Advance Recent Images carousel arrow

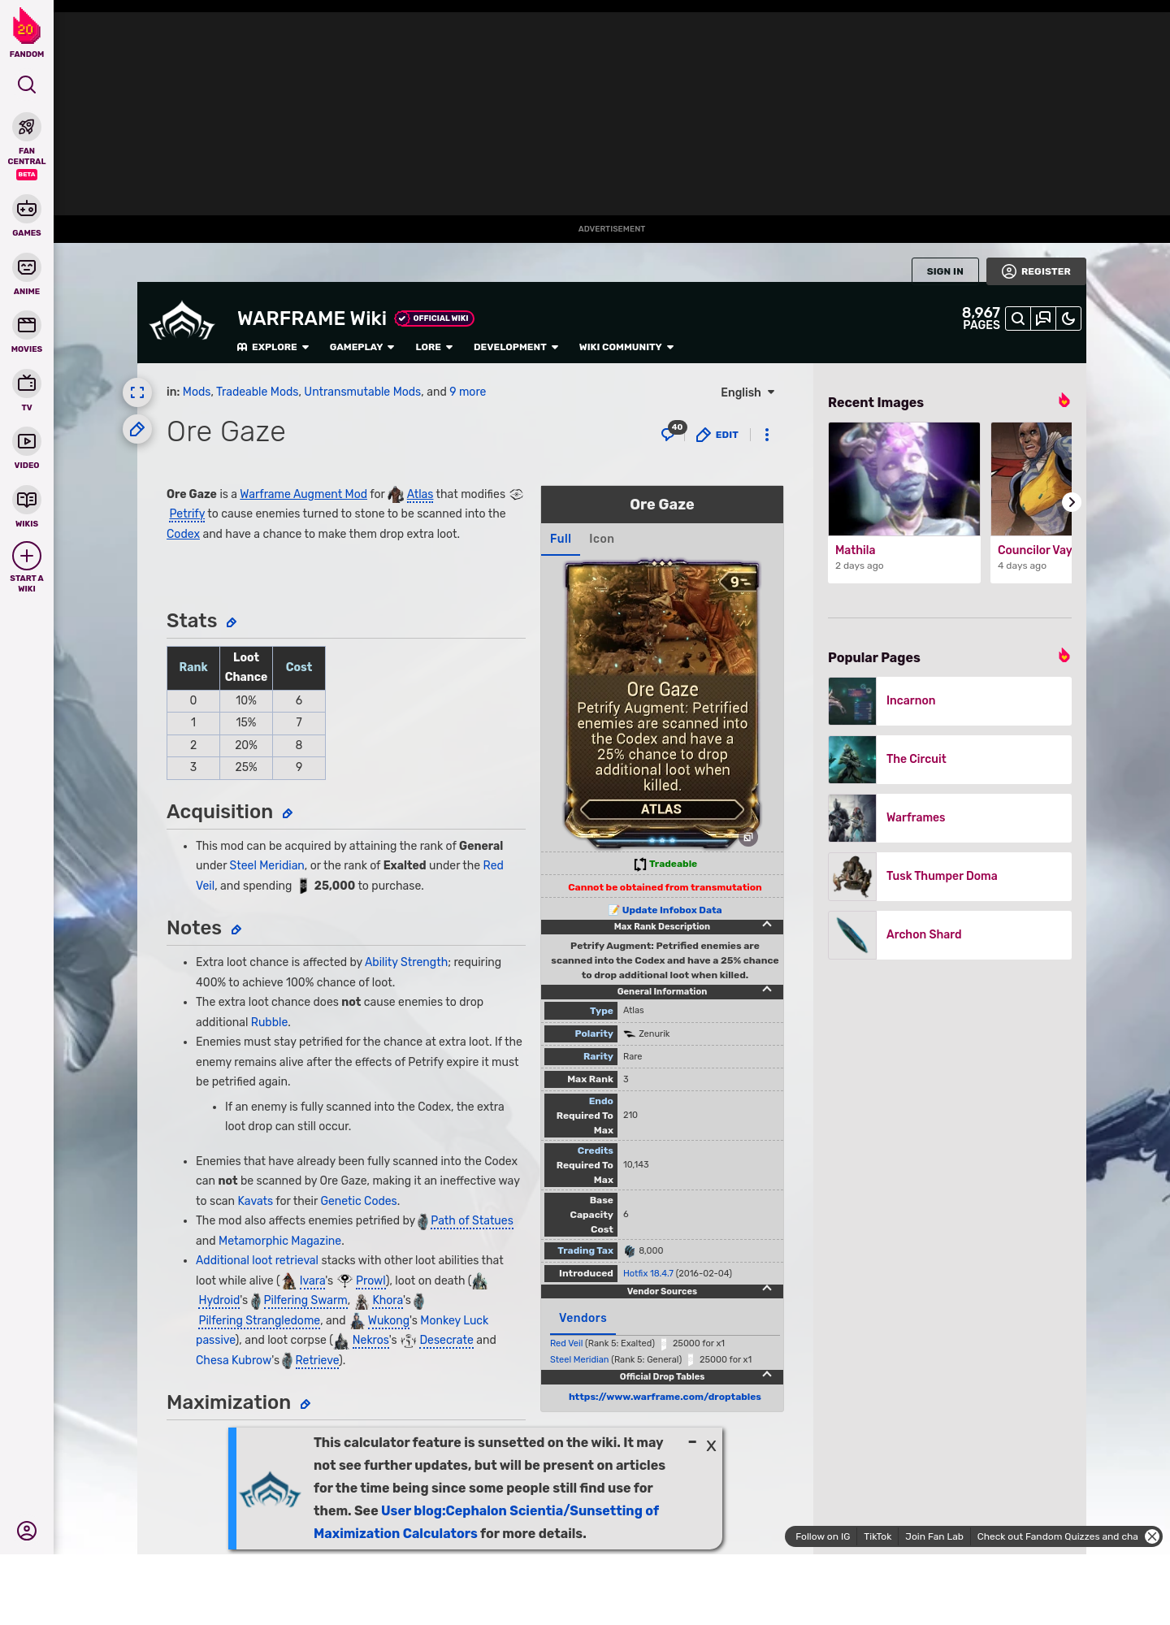coord(1072,502)
